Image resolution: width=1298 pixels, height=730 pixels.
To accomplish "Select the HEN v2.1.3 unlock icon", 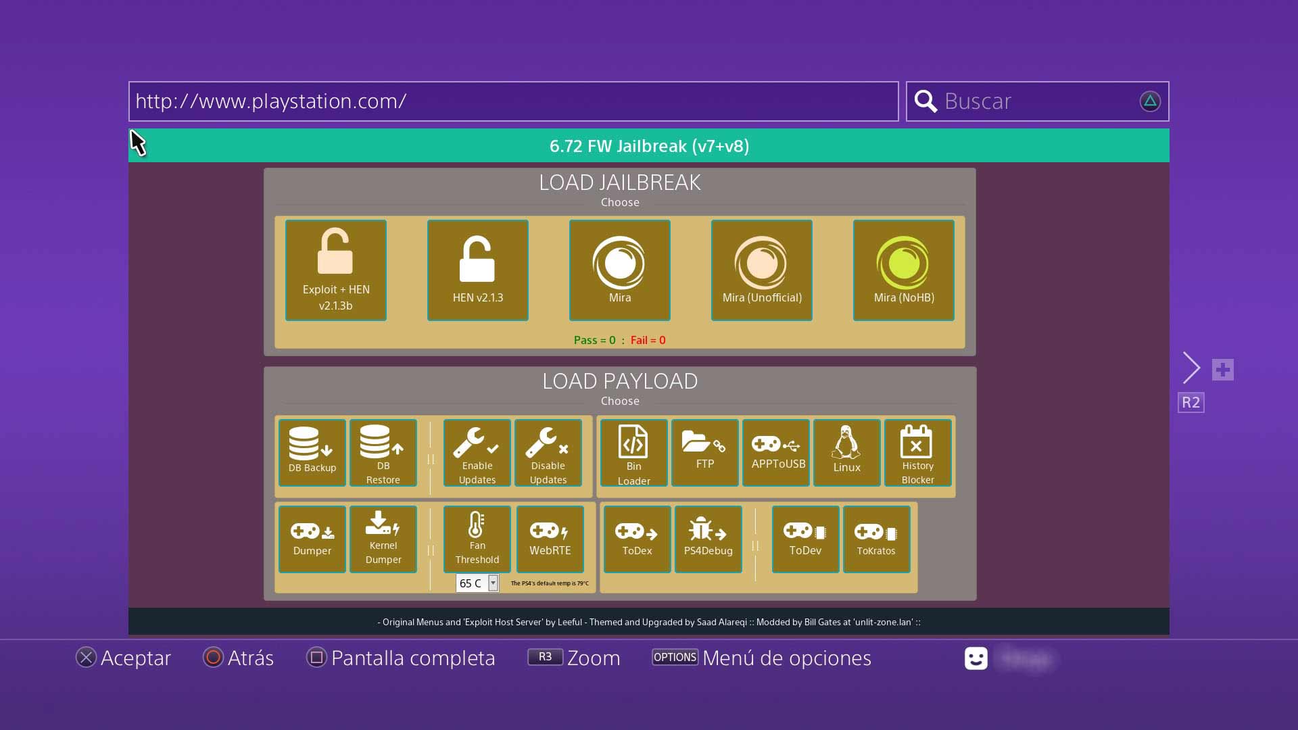I will tap(477, 270).
